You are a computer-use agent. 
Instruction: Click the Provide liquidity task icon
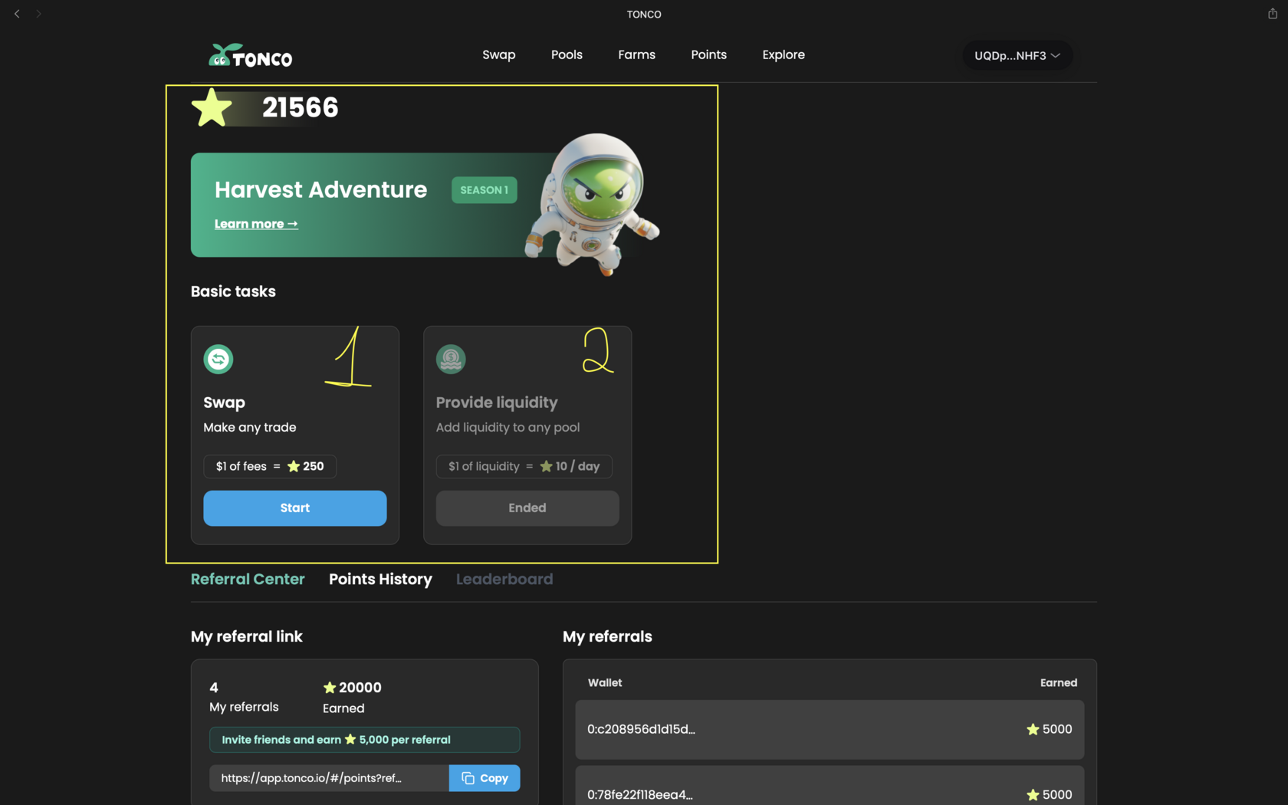451,359
